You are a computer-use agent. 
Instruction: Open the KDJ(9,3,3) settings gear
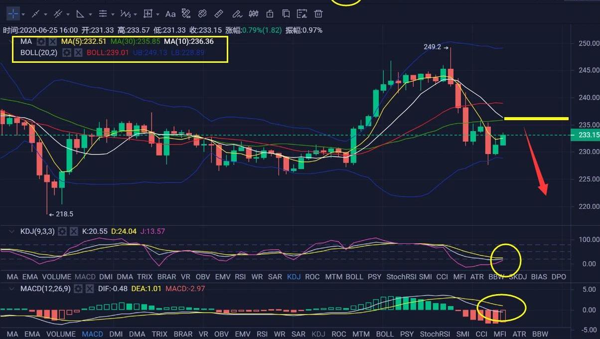click(x=62, y=231)
